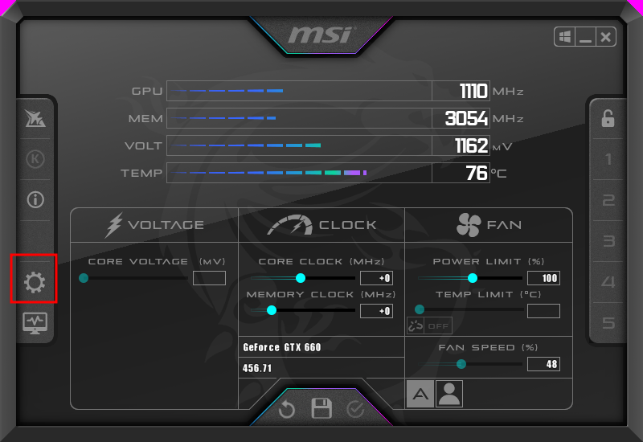The height and width of the screenshot is (442, 643).
Task: Enable auto fan speed A button
Action: pyautogui.click(x=420, y=394)
